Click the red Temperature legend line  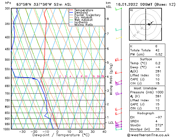(x=71, y=10)
